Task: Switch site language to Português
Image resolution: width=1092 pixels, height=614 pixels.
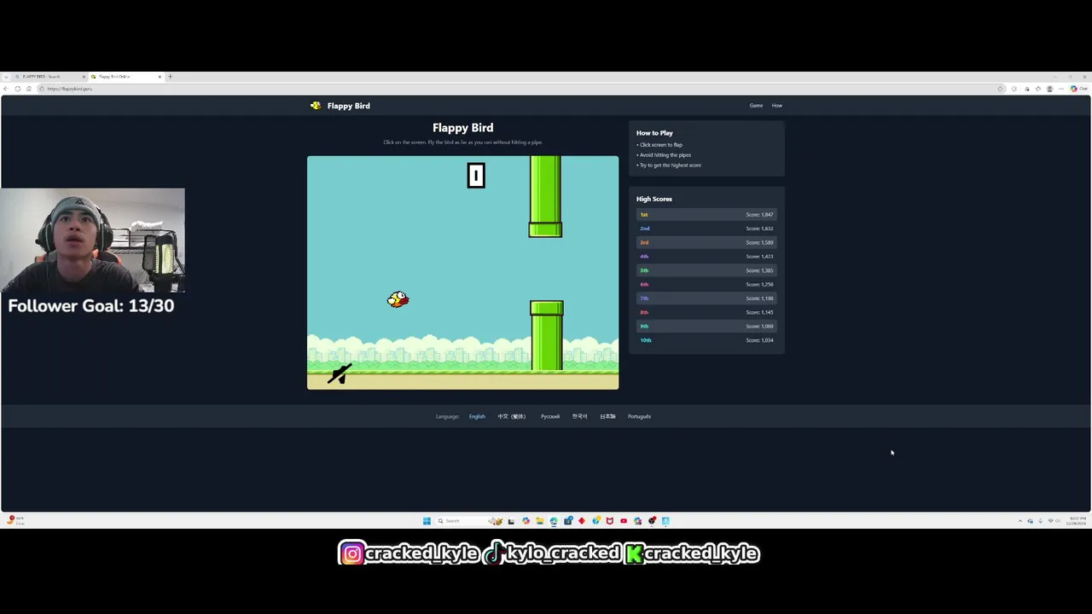Action: (639, 416)
